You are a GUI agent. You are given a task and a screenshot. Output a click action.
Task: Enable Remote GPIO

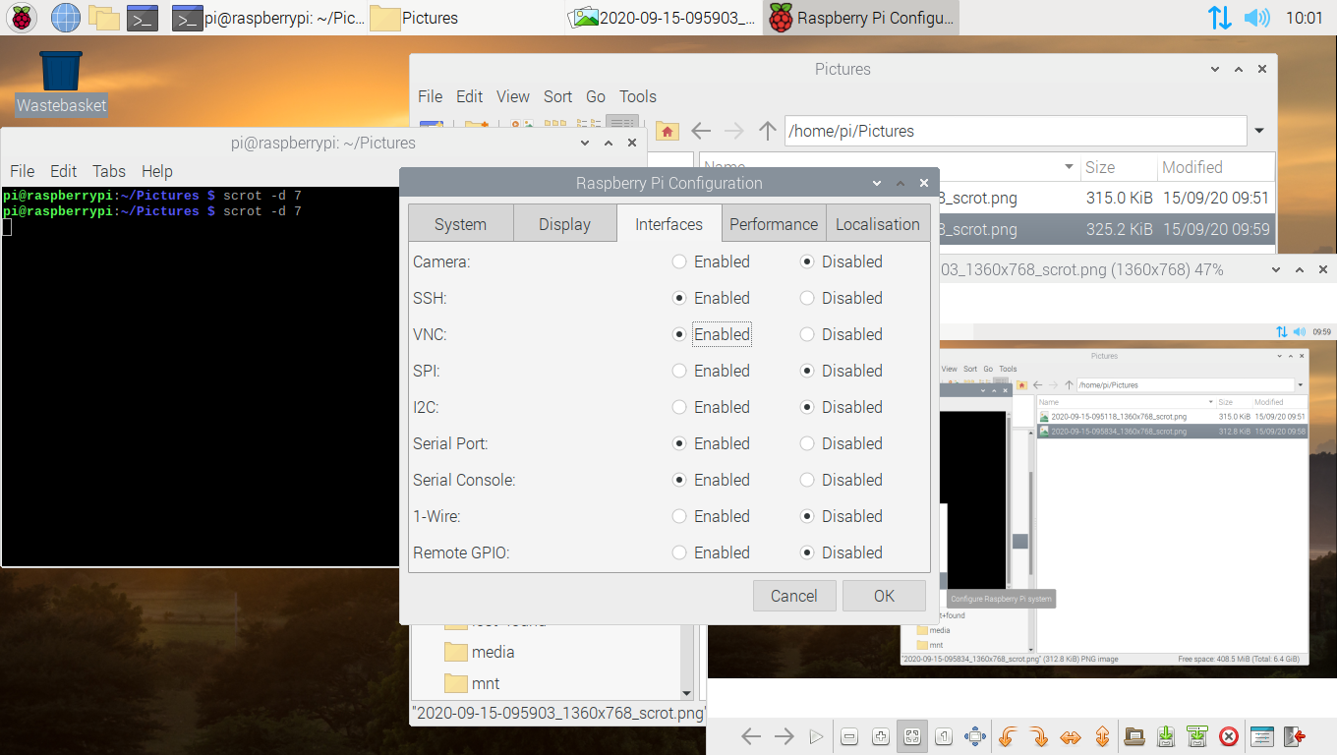click(x=679, y=552)
